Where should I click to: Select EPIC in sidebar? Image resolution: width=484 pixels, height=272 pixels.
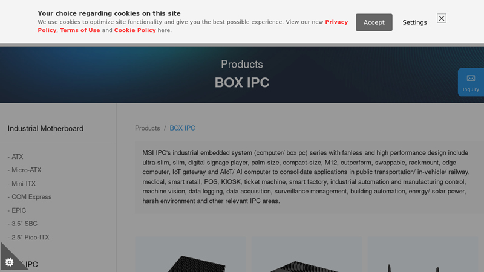coord(19,210)
